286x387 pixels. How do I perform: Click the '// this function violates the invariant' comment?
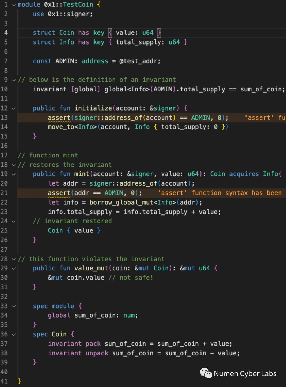91,259
